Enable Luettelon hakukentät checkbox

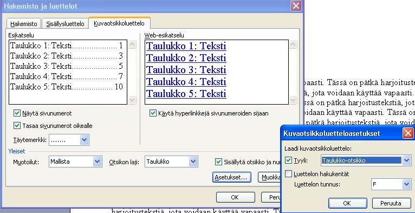tap(288, 174)
